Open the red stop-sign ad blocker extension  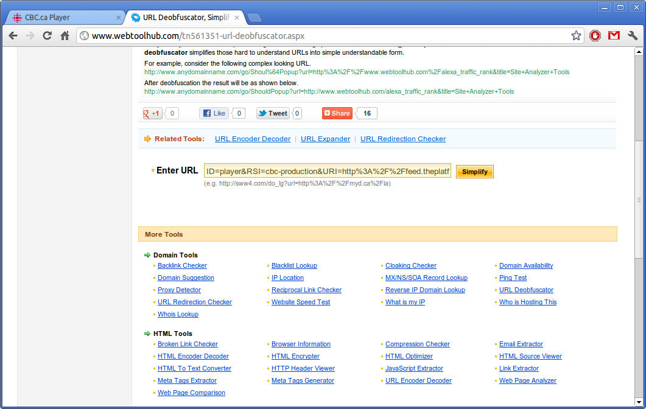[595, 36]
